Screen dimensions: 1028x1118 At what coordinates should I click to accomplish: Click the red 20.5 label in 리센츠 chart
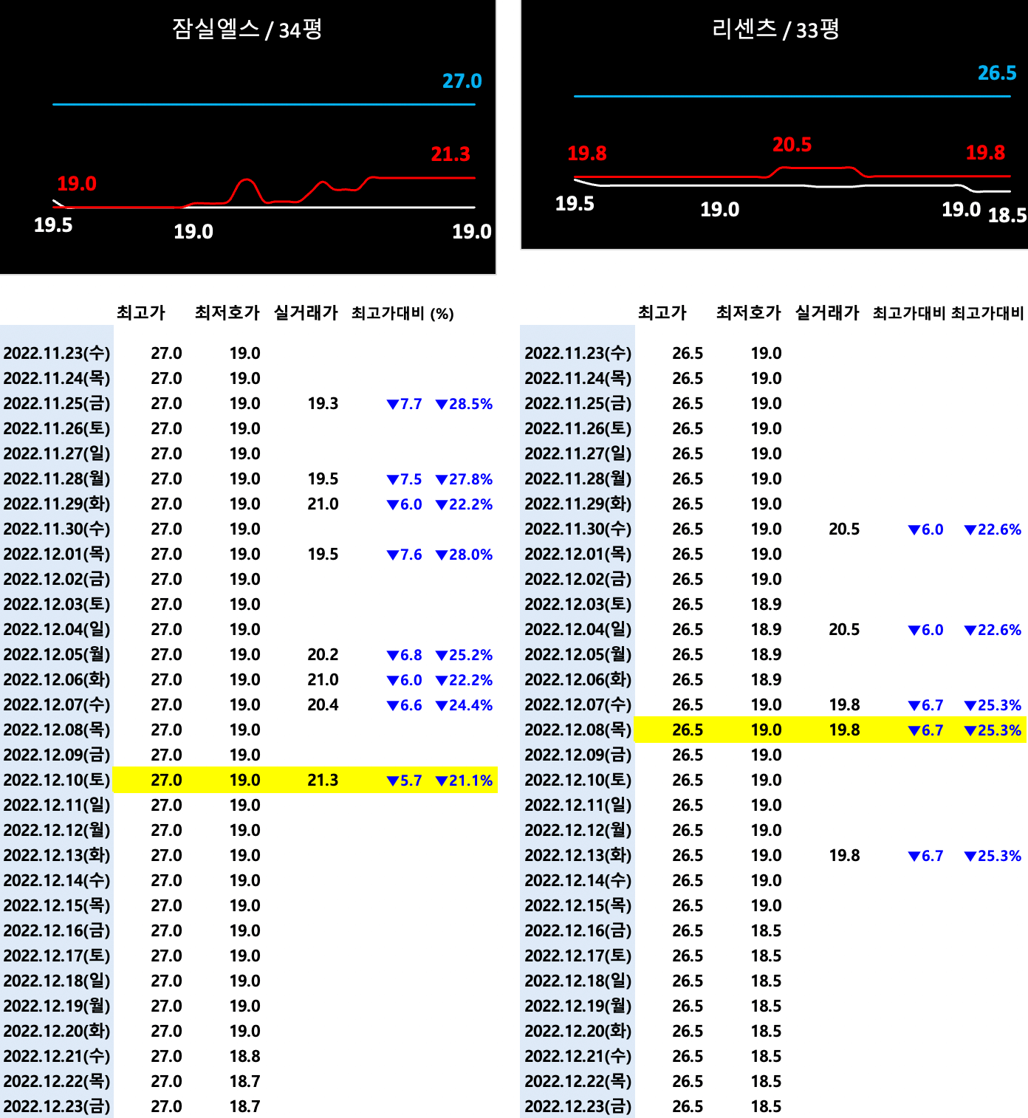pos(792,145)
